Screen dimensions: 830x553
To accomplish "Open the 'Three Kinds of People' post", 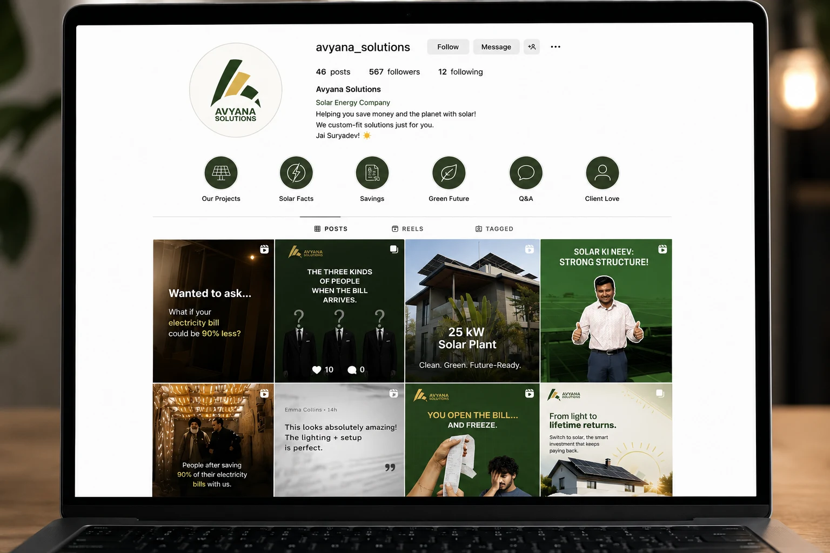I will pos(339,311).
